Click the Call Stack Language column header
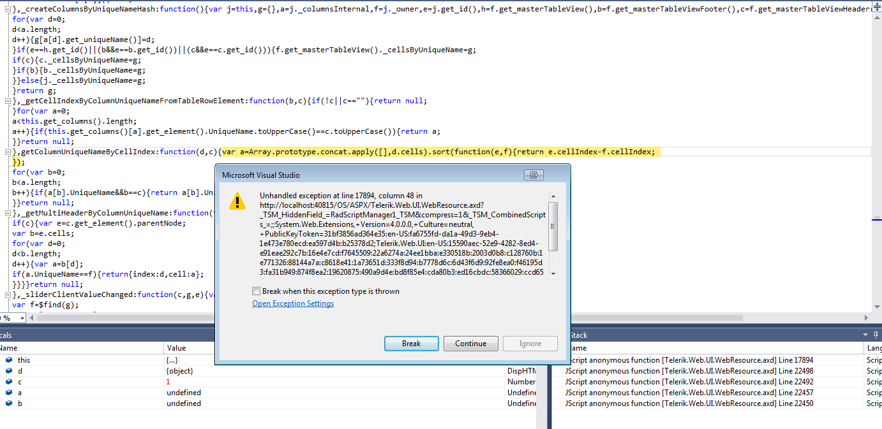882x429 pixels. (x=873, y=348)
